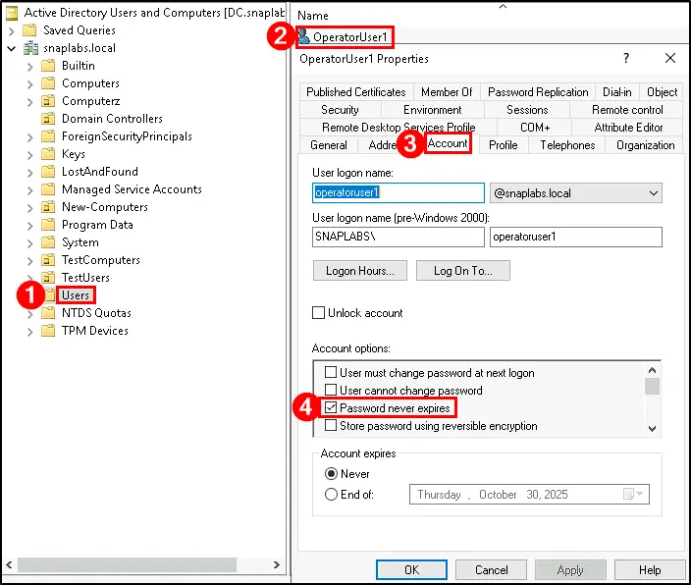Switch to the Profile tab
The width and height of the screenshot is (691, 585).
click(503, 145)
